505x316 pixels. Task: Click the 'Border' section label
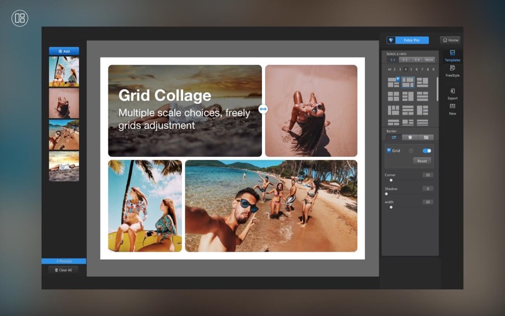[391, 131]
